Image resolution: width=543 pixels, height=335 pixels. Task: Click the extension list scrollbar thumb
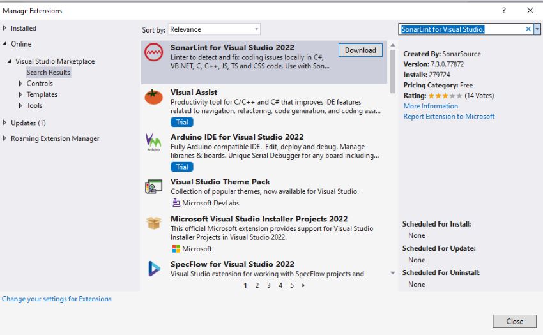coord(393,71)
